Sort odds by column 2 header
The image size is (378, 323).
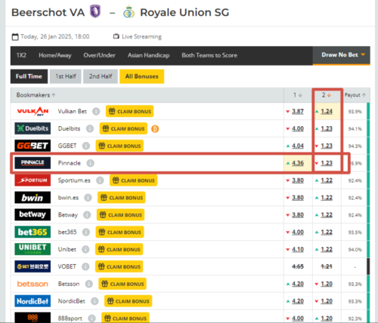point(327,95)
